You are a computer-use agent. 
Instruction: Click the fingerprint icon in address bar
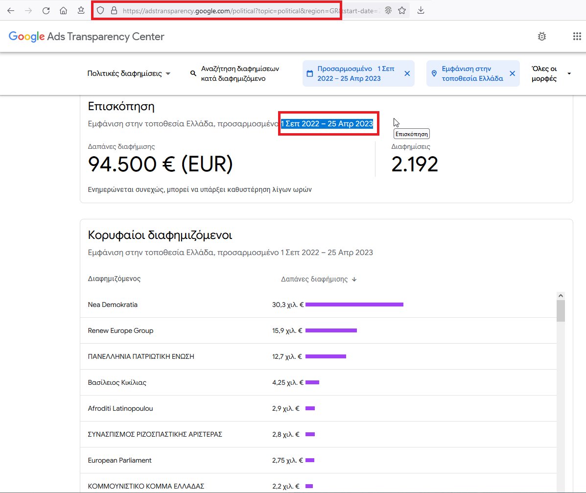388,10
